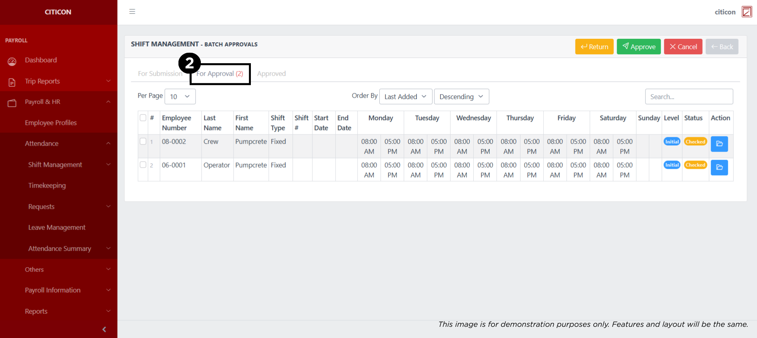Viewport: 757px width, 338px height.
Task: Click the yellow Return button
Action: pyautogui.click(x=594, y=47)
